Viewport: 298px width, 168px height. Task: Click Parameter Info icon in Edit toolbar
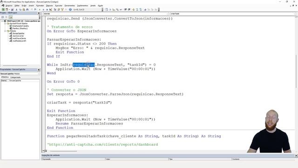(117, 9)
